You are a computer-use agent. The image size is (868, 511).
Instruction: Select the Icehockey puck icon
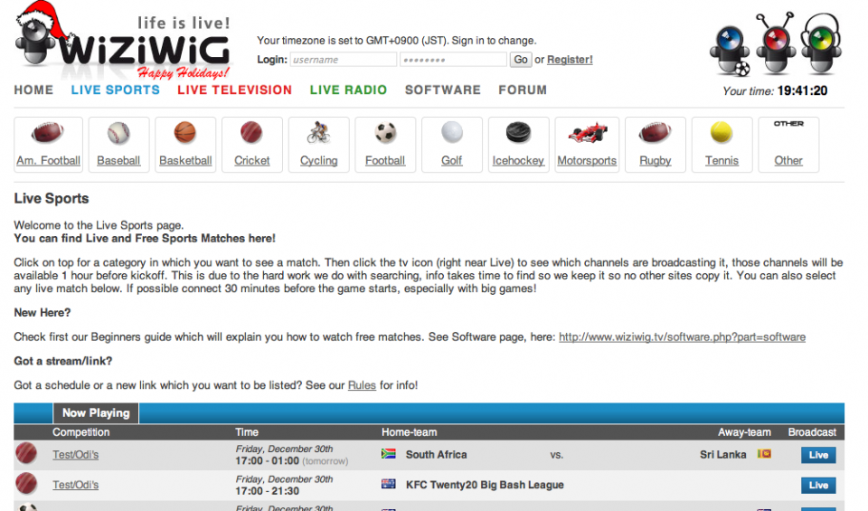(518, 133)
